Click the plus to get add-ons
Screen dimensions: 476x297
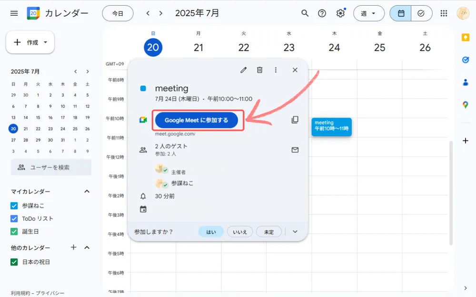pyautogui.click(x=466, y=140)
